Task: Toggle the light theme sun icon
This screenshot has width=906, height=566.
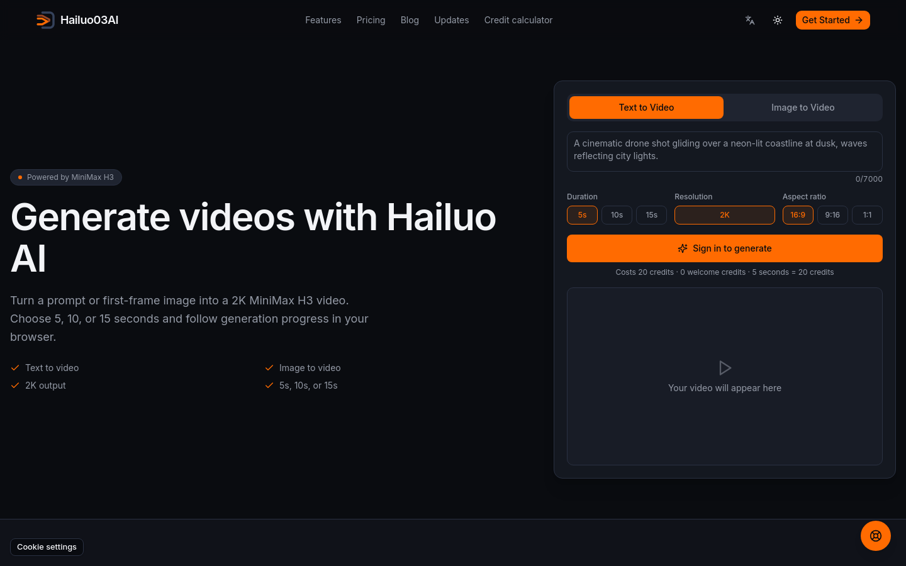Action: 778,20
